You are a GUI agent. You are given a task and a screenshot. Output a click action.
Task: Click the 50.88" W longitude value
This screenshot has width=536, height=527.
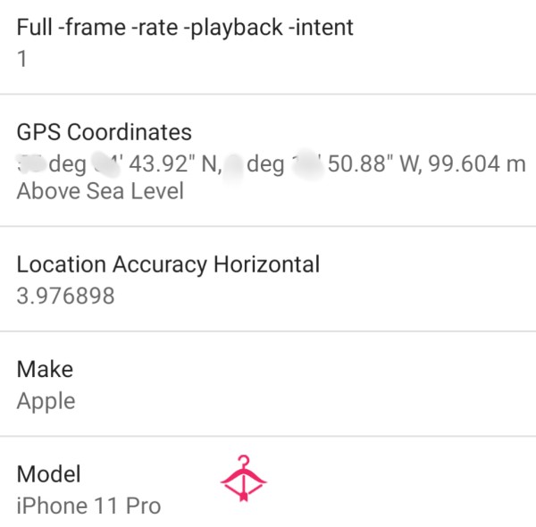[x=374, y=163]
